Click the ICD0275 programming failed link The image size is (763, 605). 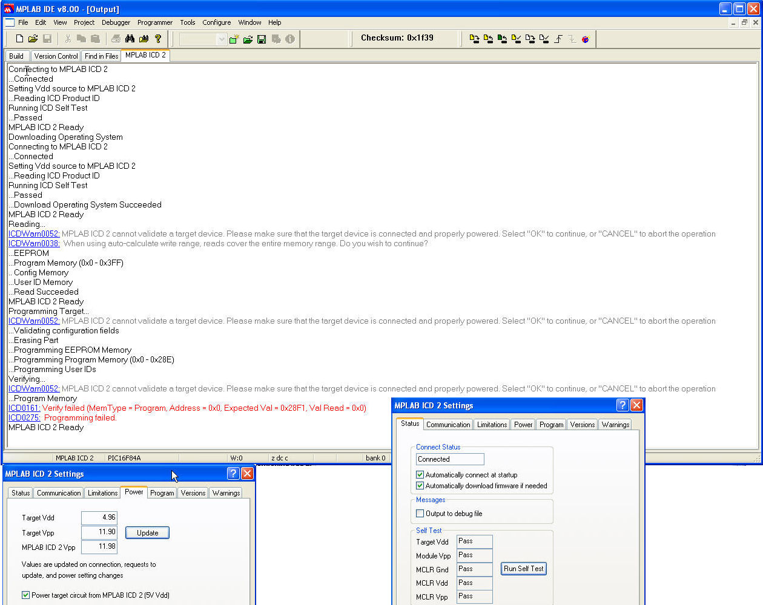(24, 418)
